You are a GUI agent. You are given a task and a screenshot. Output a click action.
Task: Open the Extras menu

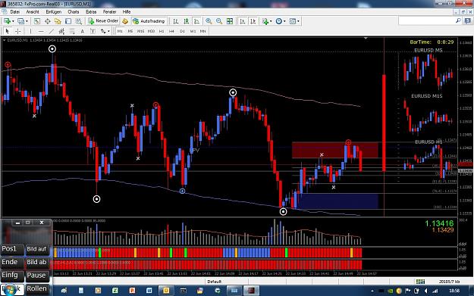(91, 12)
